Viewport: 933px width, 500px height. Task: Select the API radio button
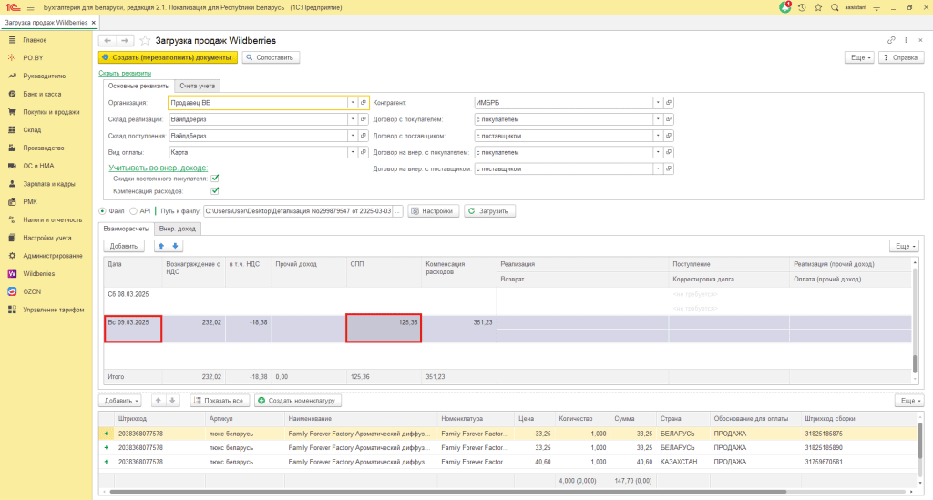click(133, 211)
